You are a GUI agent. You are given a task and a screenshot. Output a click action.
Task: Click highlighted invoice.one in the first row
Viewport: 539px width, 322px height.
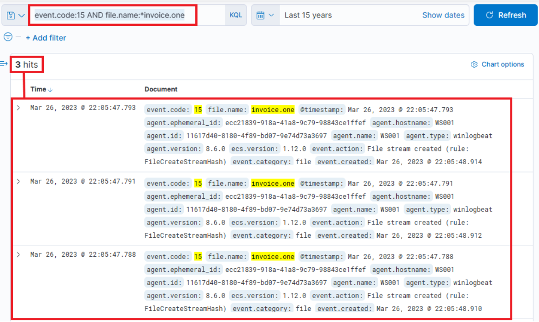tap(273, 109)
